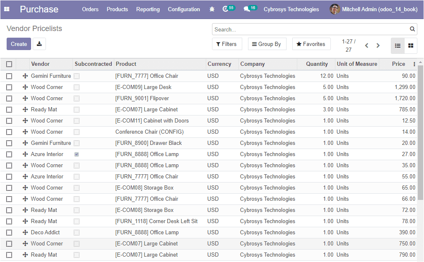This screenshot has width=424, height=262.
Task: Open the Group By dropdown
Action: 267,44
